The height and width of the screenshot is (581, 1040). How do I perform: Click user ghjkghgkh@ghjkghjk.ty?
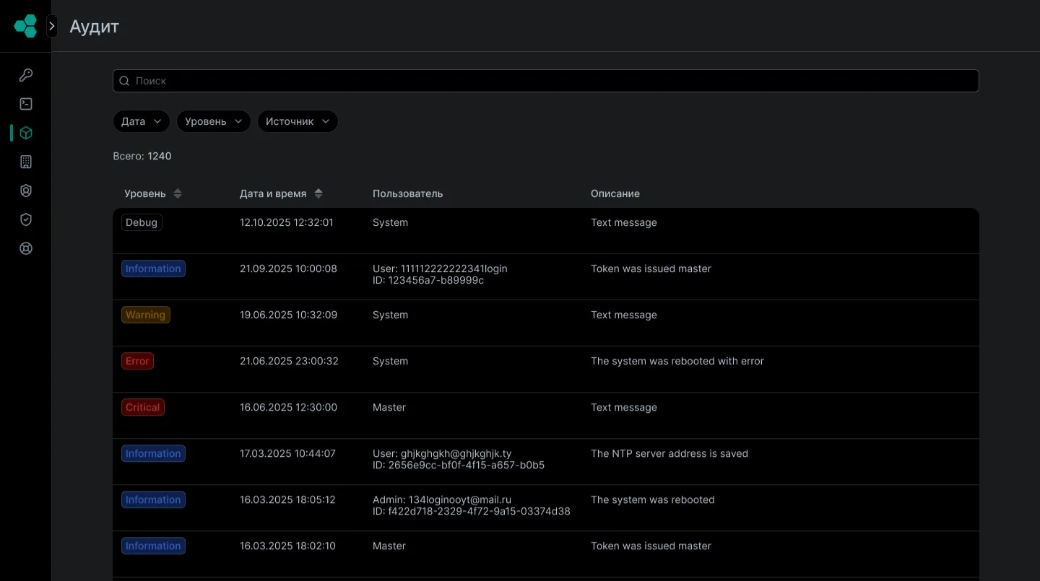pyautogui.click(x=442, y=453)
